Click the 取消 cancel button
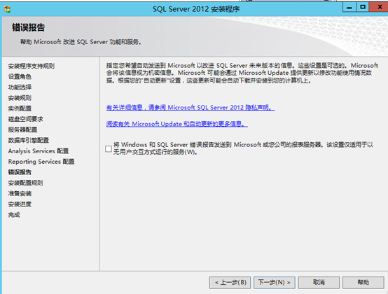This screenshot has width=388, height=294. point(319,282)
